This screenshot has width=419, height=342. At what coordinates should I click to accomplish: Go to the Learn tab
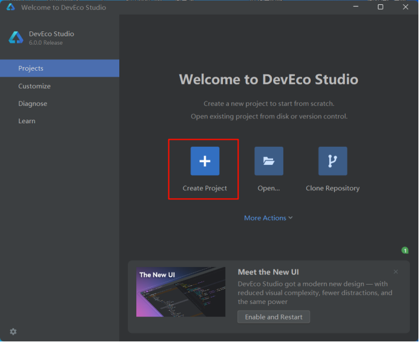click(x=59, y=121)
